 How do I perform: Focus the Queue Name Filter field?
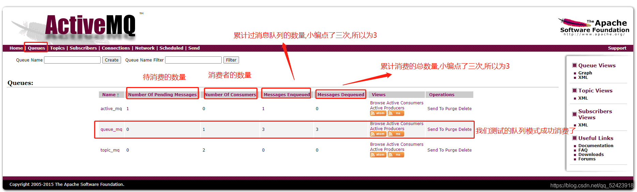point(193,60)
